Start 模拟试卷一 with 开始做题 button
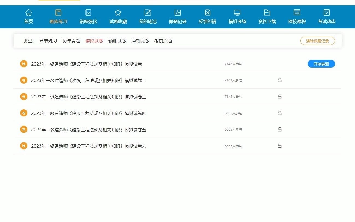Screen dimensions: 355x222 (321, 64)
